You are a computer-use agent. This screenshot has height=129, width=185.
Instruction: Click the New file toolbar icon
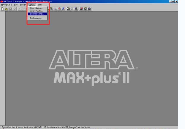tap(2, 9)
